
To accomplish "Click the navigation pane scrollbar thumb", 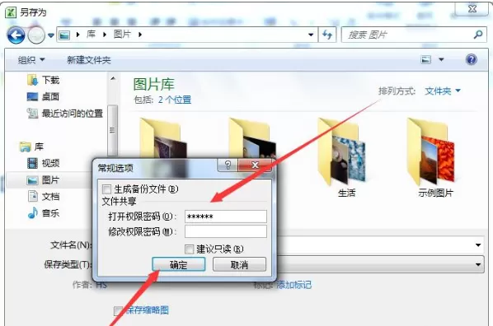I will [113, 130].
